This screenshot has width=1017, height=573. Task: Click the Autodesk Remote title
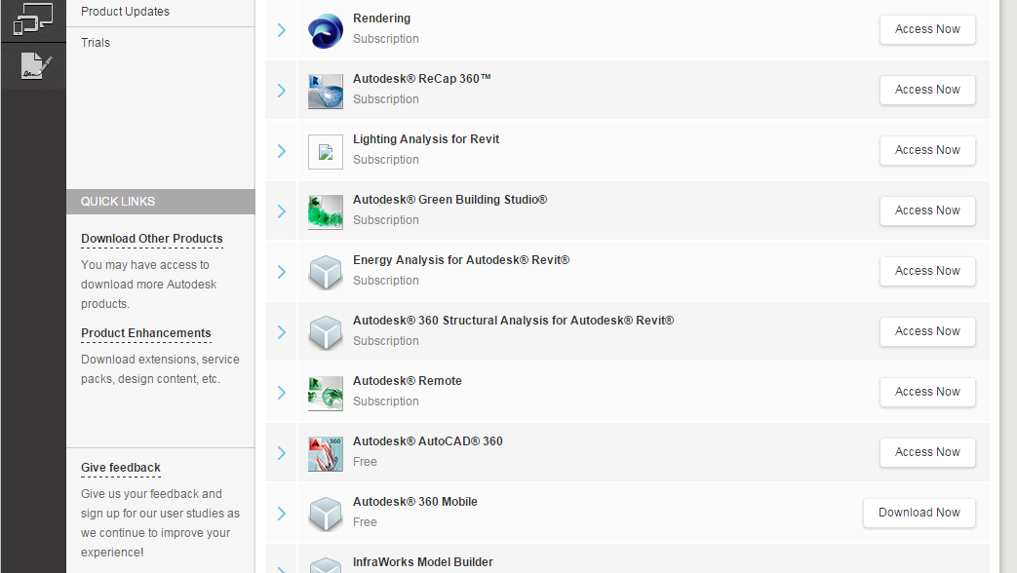pyautogui.click(x=408, y=380)
